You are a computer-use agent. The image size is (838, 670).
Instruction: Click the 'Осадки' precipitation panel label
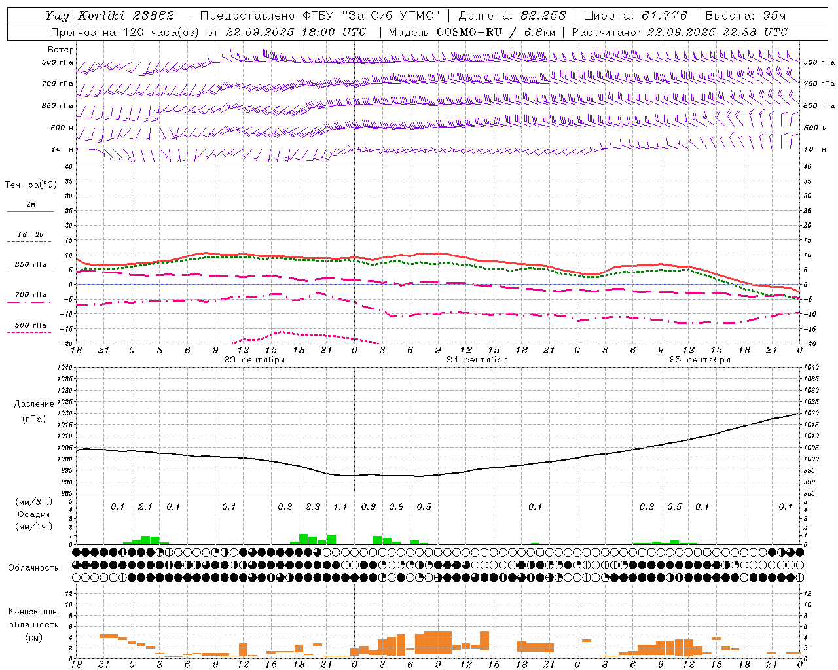tap(34, 514)
